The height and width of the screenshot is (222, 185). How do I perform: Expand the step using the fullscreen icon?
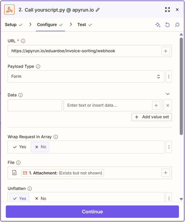[x=167, y=9]
